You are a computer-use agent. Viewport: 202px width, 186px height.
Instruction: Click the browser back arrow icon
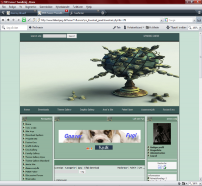8,20
